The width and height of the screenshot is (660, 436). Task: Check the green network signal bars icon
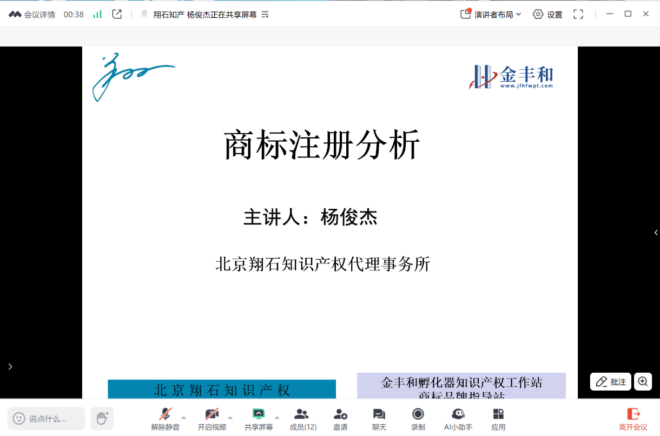click(x=97, y=15)
